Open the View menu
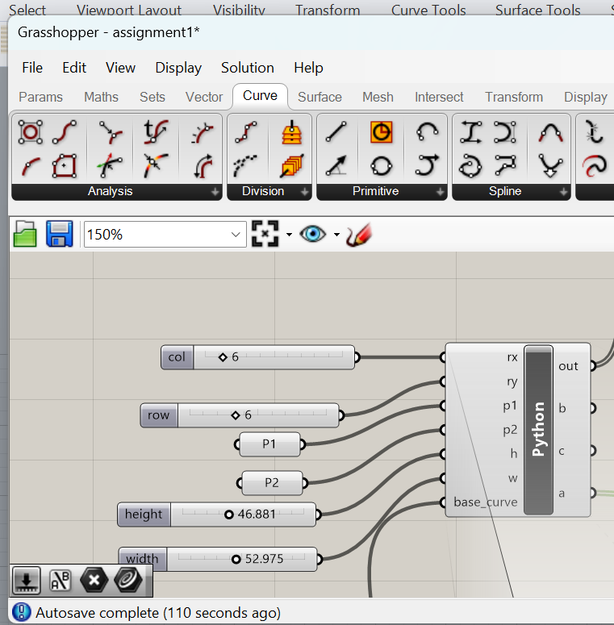 120,68
